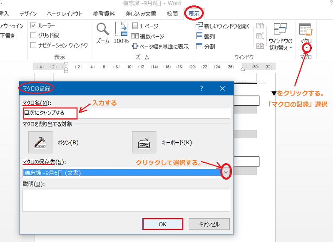The height and width of the screenshot is (242, 333).
Task: Open the ページ レイアウト ribbon tab
Action: coord(65,14)
